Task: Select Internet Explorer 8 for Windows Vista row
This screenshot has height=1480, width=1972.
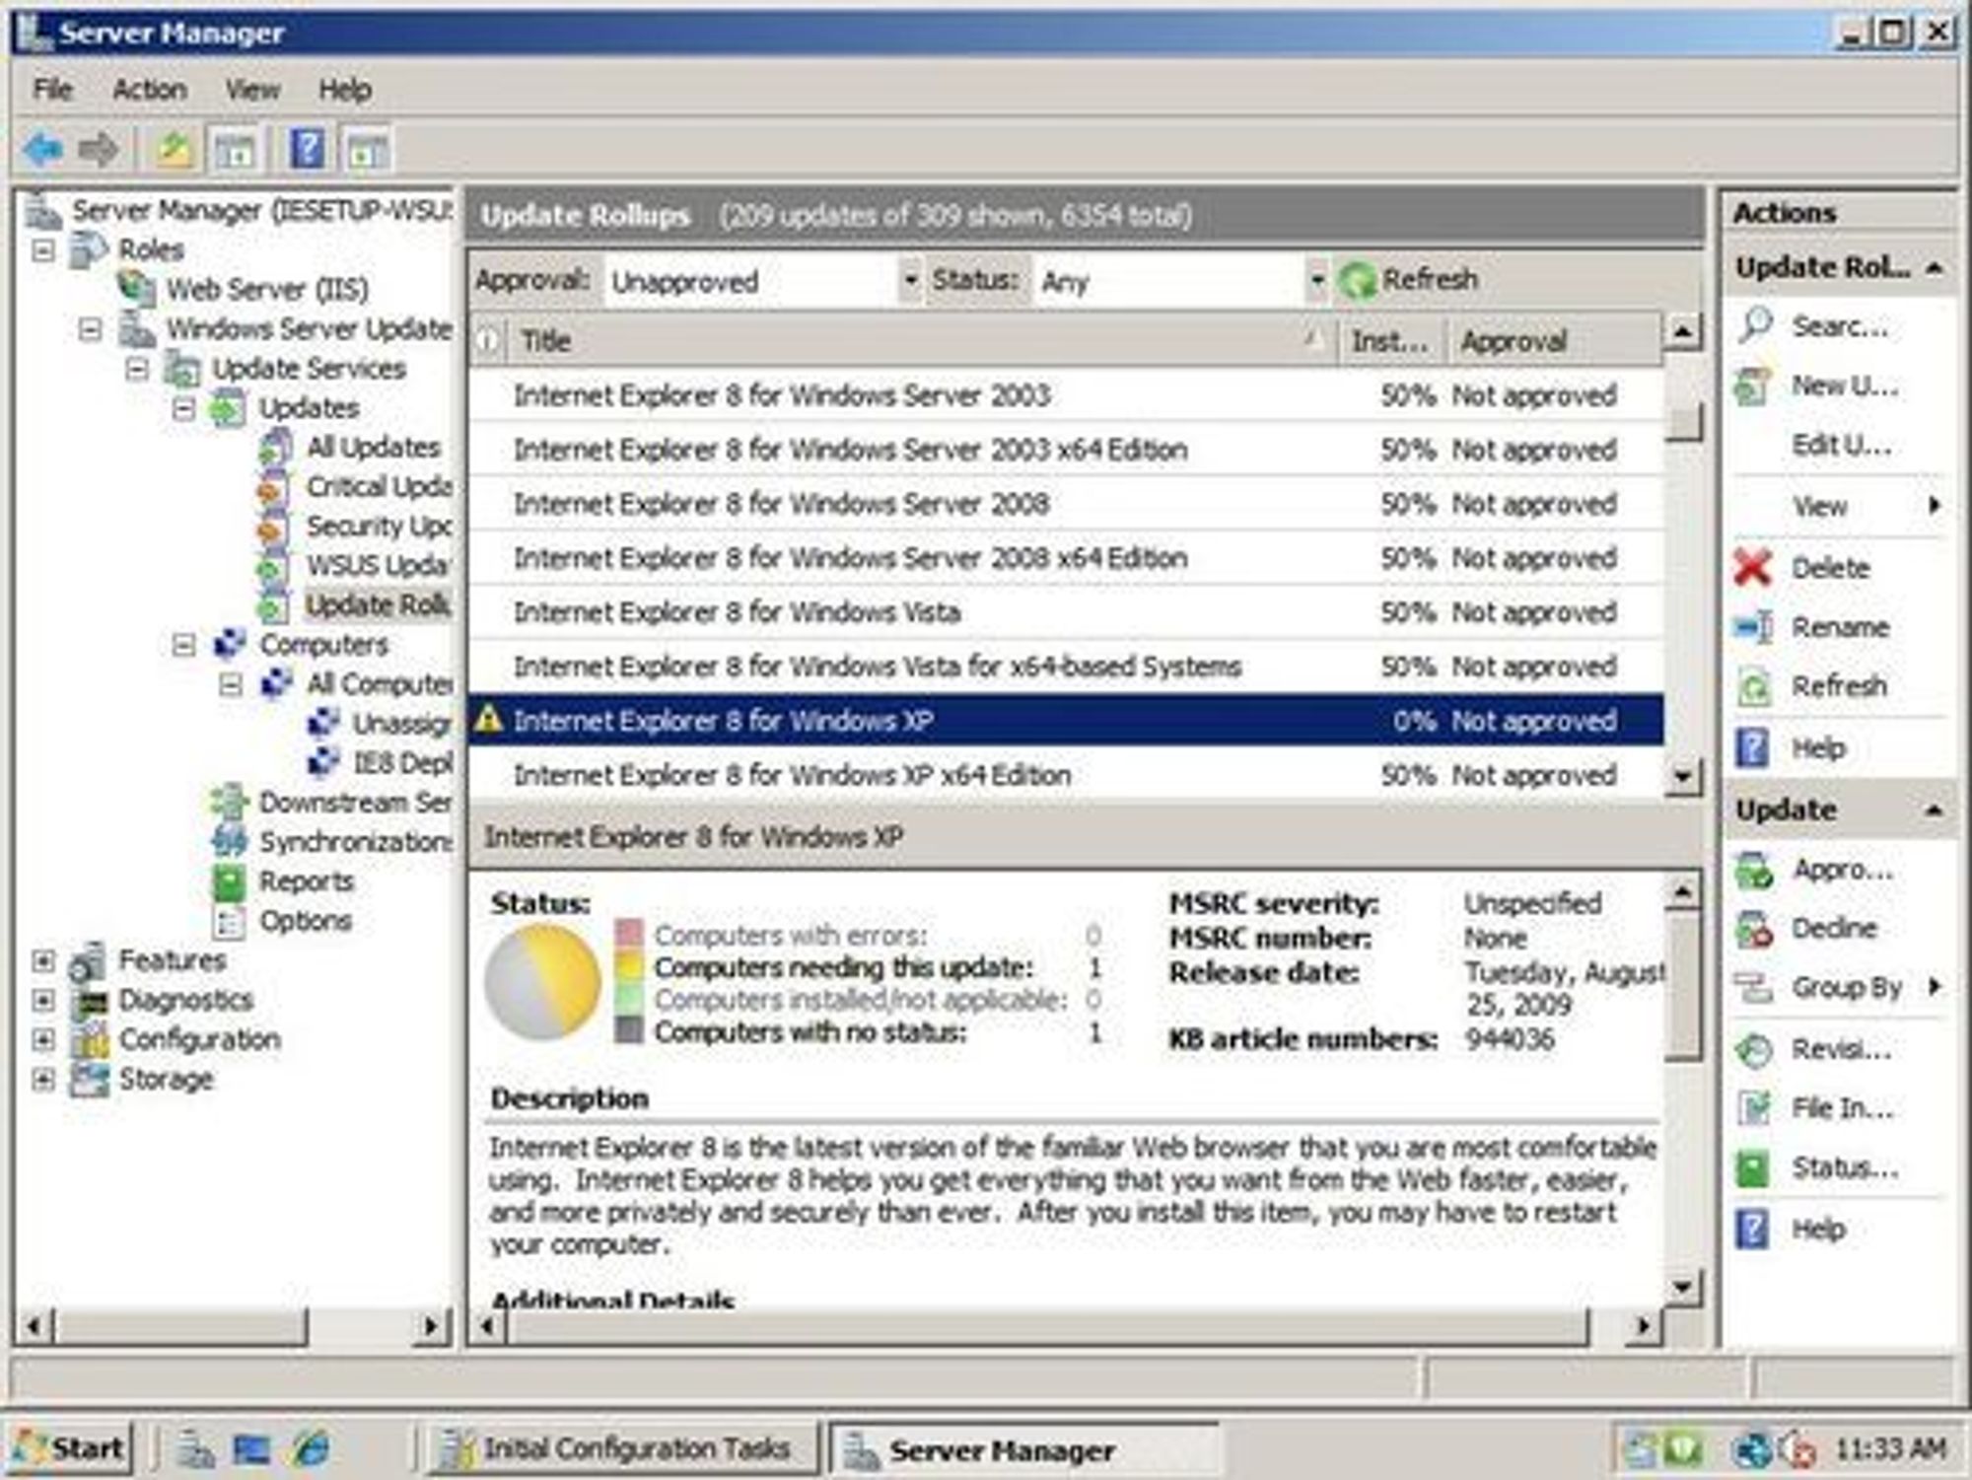Action: [x=1066, y=612]
